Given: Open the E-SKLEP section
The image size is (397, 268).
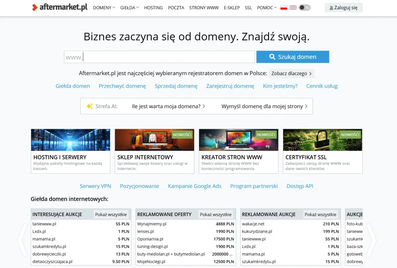Looking at the screenshot, I should pyautogui.click(x=232, y=8).
